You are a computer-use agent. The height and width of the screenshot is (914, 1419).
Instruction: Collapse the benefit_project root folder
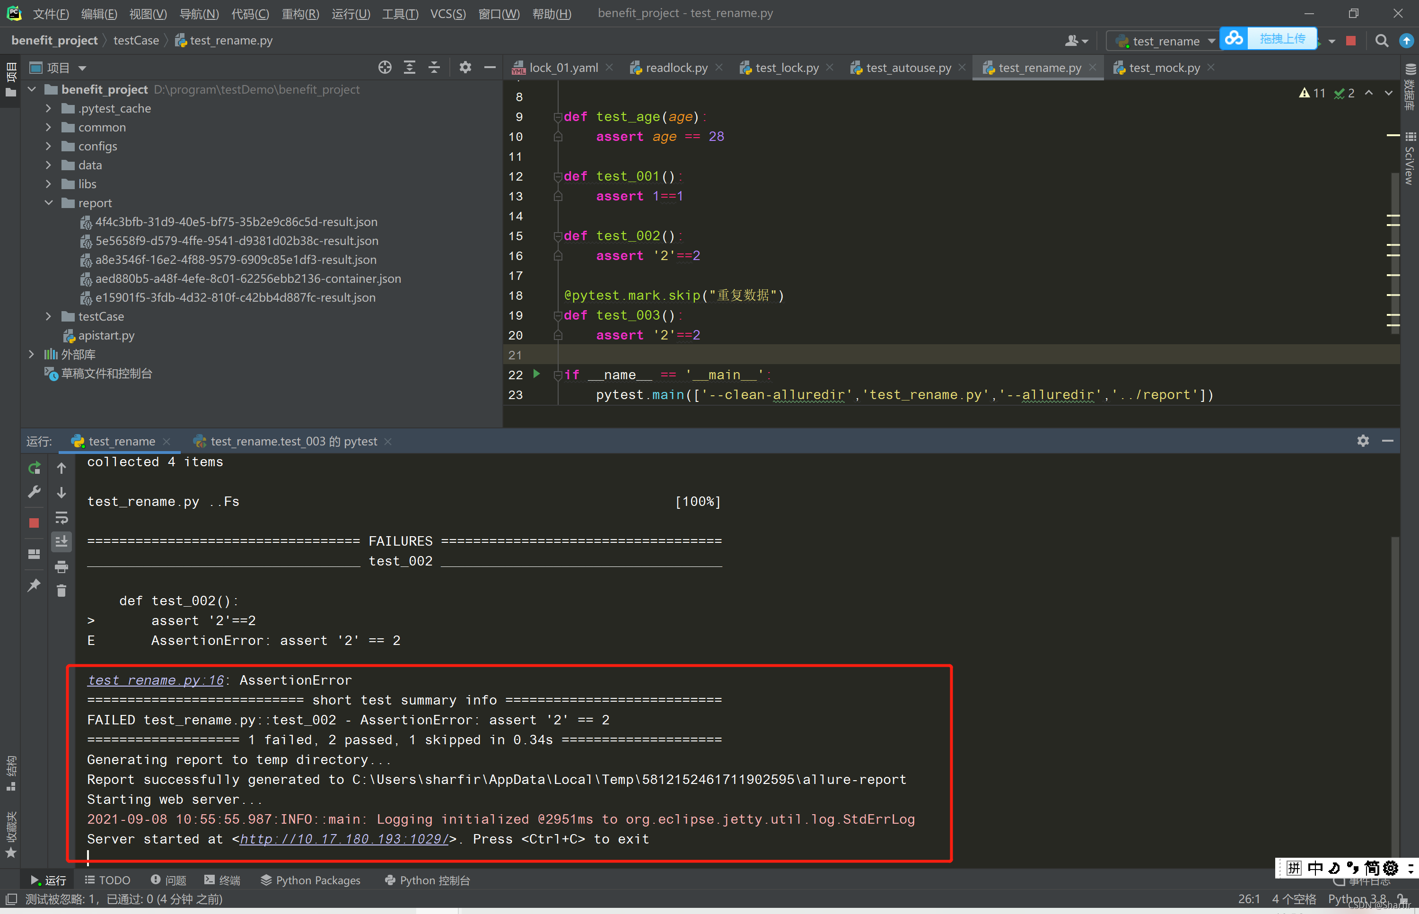pos(32,90)
